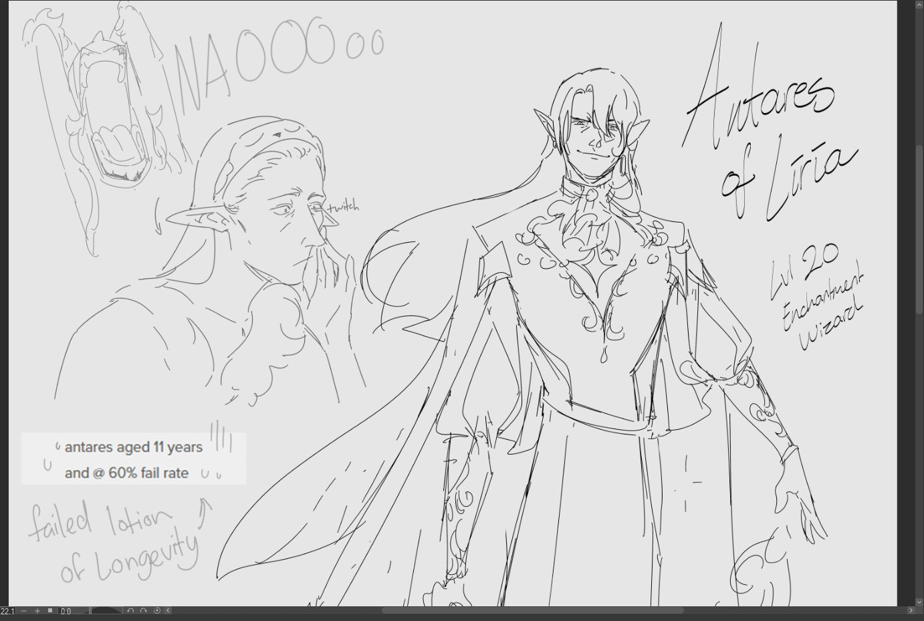Click the zoom in plus button
924x621 pixels.
(37, 611)
